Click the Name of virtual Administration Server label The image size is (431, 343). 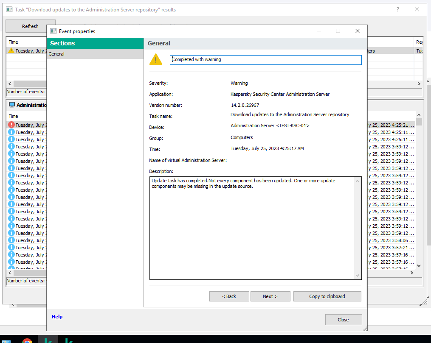(188, 160)
